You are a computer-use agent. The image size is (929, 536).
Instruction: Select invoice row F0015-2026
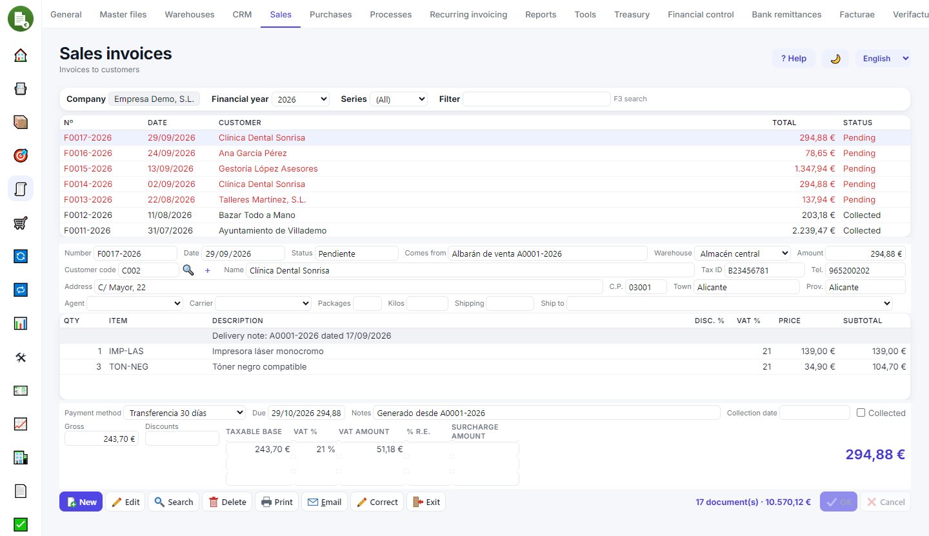pos(484,169)
